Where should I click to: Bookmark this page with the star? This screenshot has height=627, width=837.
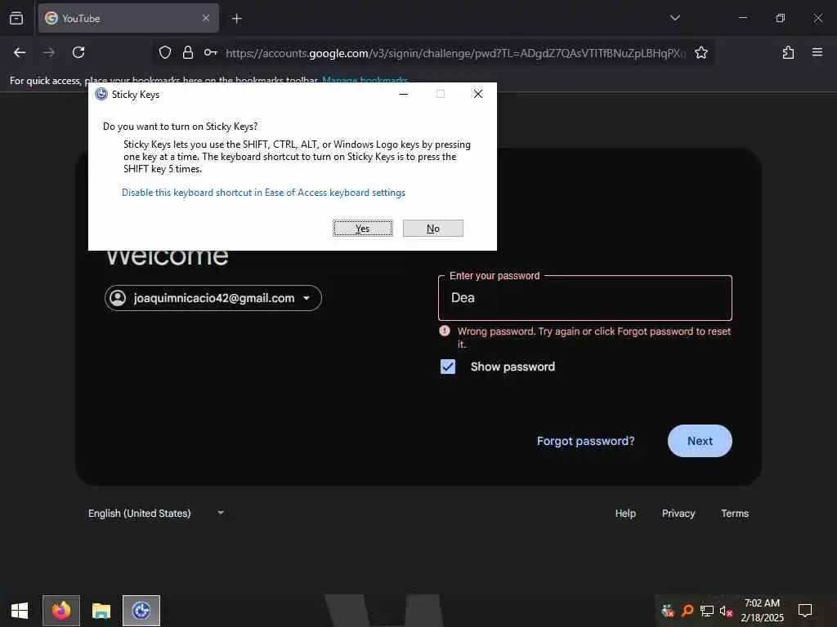click(700, 52)
